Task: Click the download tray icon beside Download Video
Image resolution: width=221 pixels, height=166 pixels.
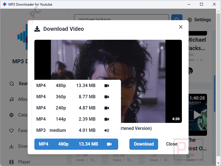Action: pos(37,29)
